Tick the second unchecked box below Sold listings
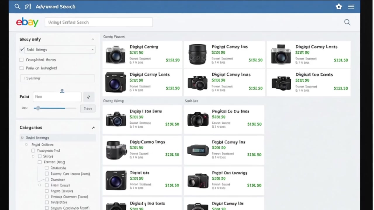The image size is (374, 210). (21, 68)
